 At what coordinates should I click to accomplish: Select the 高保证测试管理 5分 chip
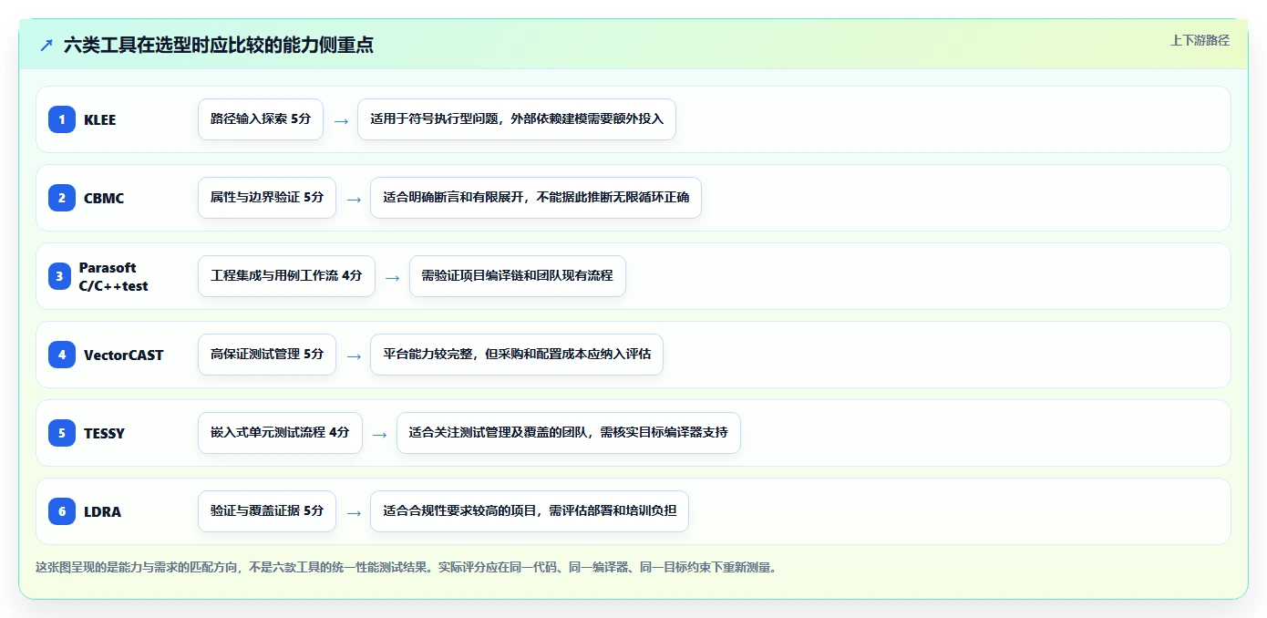(267, 355)
